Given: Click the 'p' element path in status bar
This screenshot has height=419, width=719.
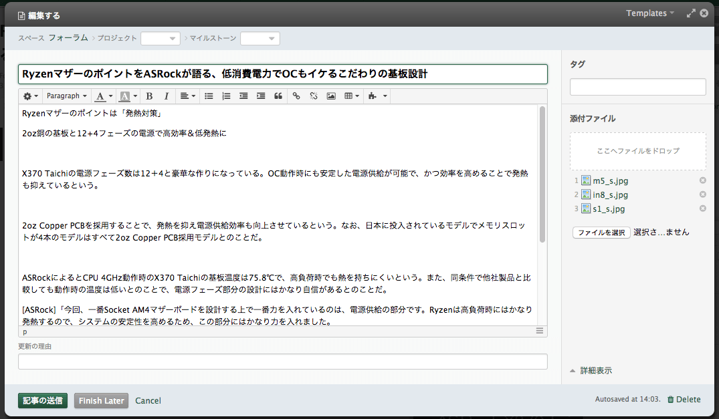Looking at the screenshot, I should tap(25, 331).
